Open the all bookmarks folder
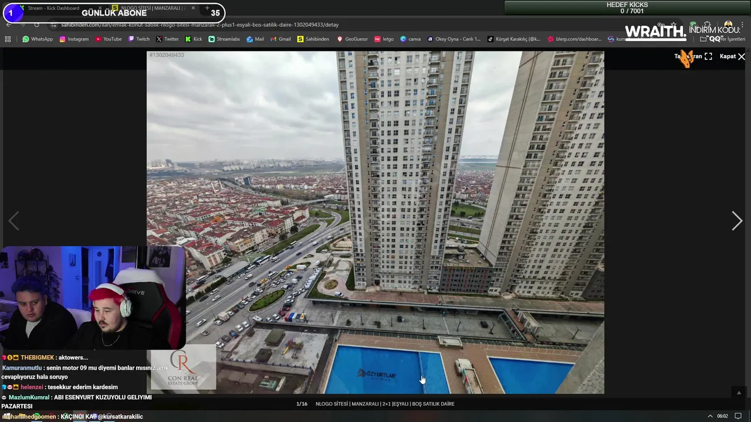This screenshot has width=751, height=422. (x=723, y=39)
